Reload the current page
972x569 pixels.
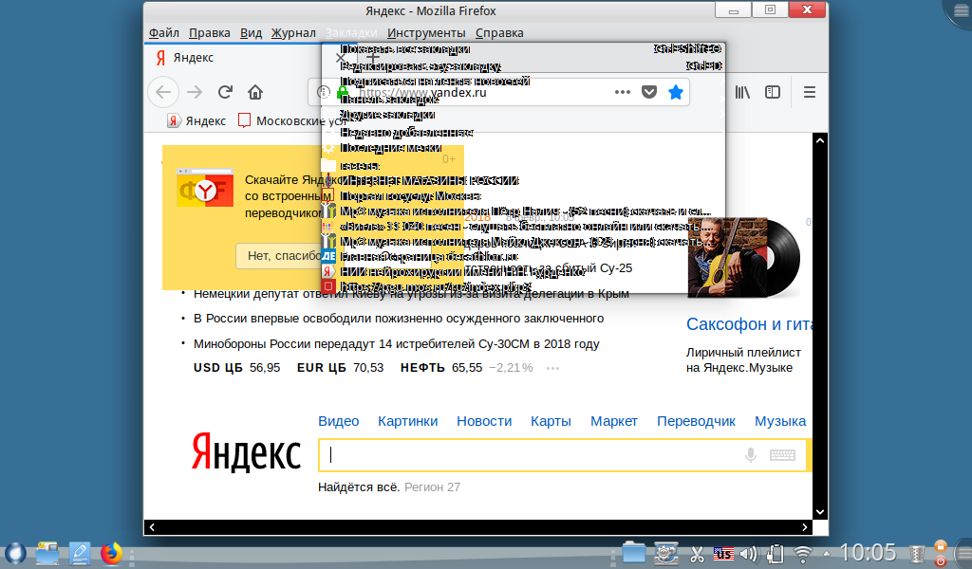pyautogui.click(x=225, y=92)
